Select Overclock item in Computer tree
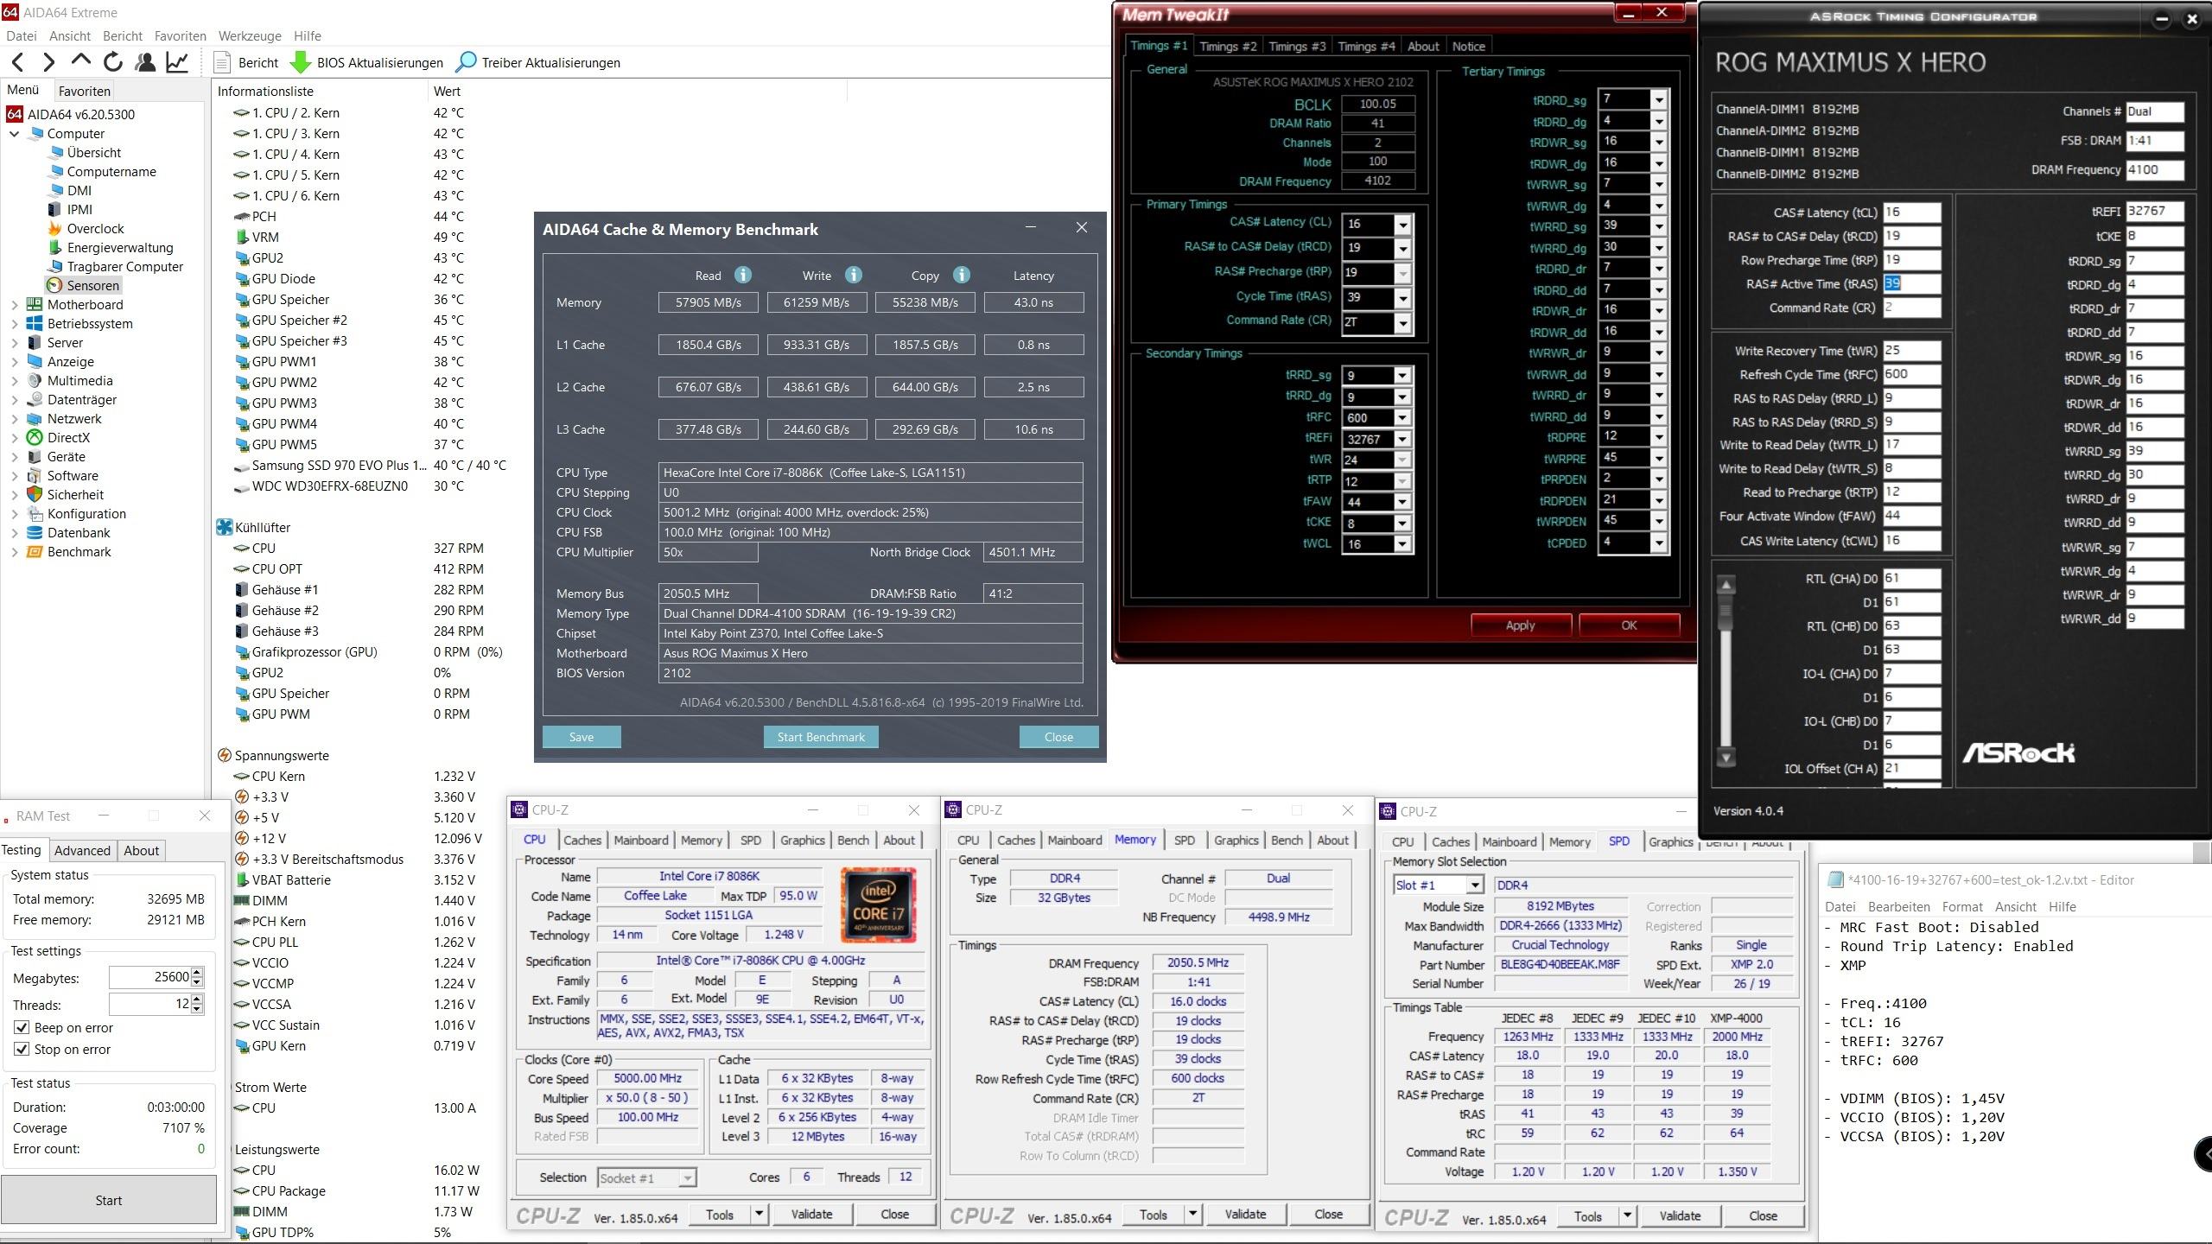 point(95,228)
